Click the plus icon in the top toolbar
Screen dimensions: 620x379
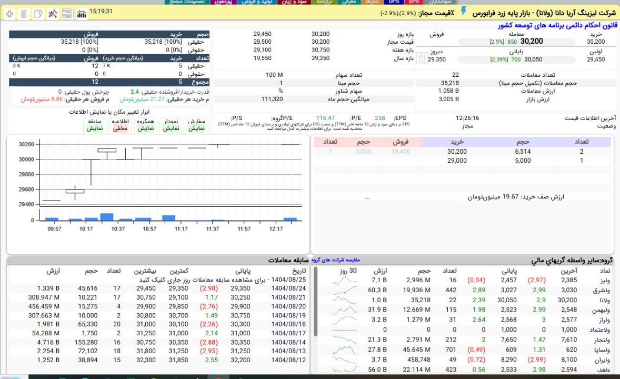pyautogui.click(x=9, y=12)
